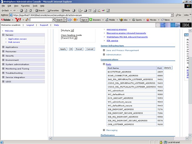The height and width of the screenshot is (144, 192).
Task: Expand Monitoring and Tuning section
Action: (x=3, y=69)
